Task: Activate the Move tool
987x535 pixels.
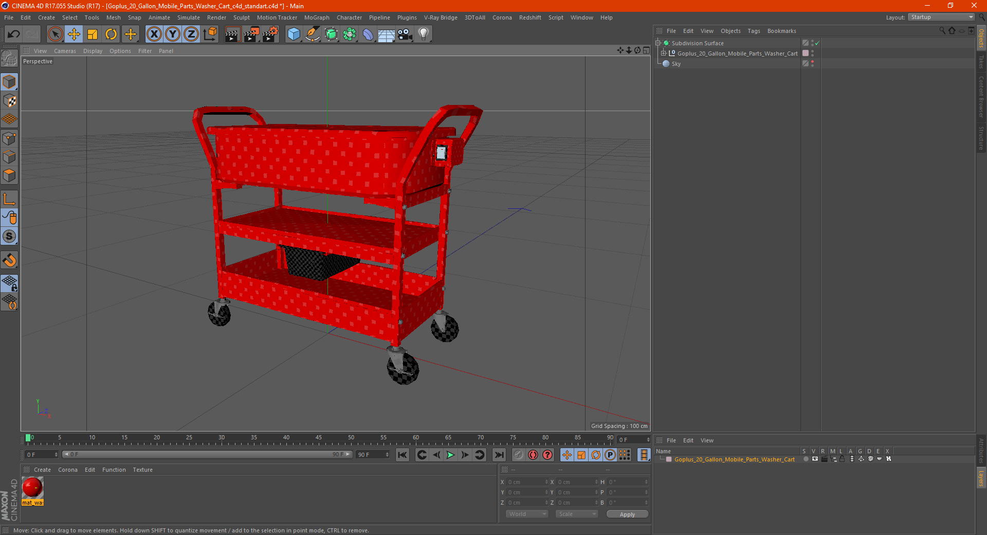Action: 74,34
